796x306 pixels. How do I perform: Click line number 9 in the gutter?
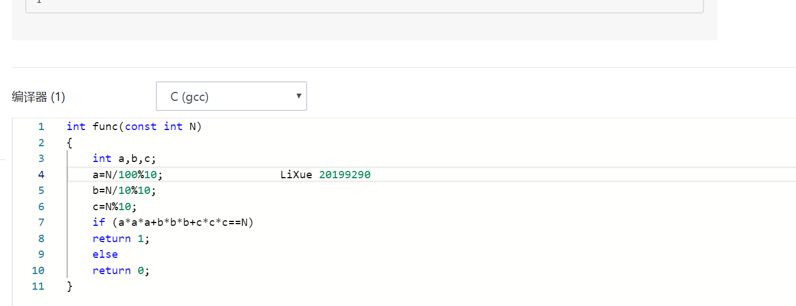[40, 254]
